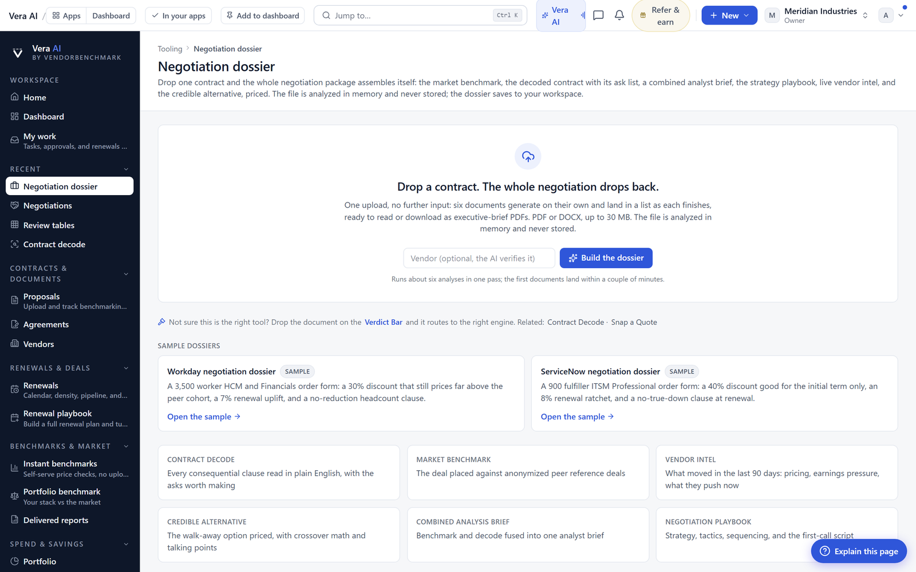Screen dimensions: 916x572
Task: Open Renewal playbook sidebar item
Action: 70,418
